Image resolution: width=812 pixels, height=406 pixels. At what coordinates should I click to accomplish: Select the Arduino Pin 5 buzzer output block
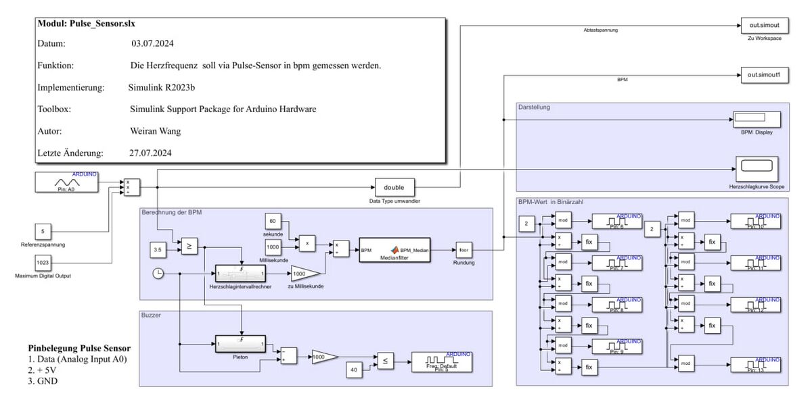tap(441, 362)
